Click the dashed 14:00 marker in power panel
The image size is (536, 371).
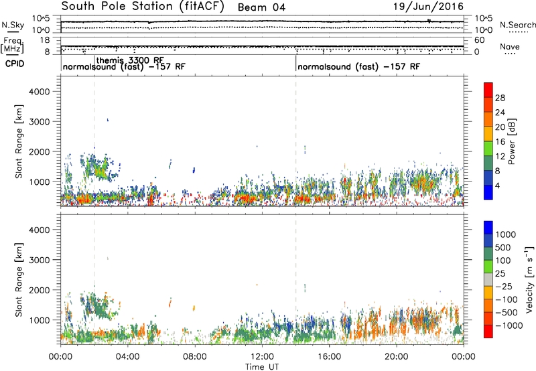296,141
